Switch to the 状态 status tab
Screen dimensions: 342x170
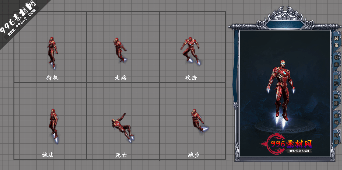coord(336,61)
